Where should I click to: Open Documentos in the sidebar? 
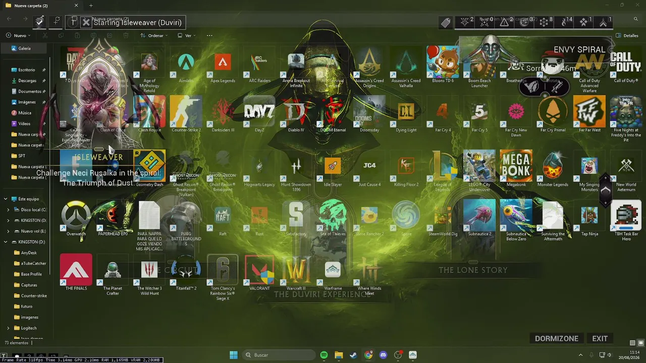click(x=29, y=91)
